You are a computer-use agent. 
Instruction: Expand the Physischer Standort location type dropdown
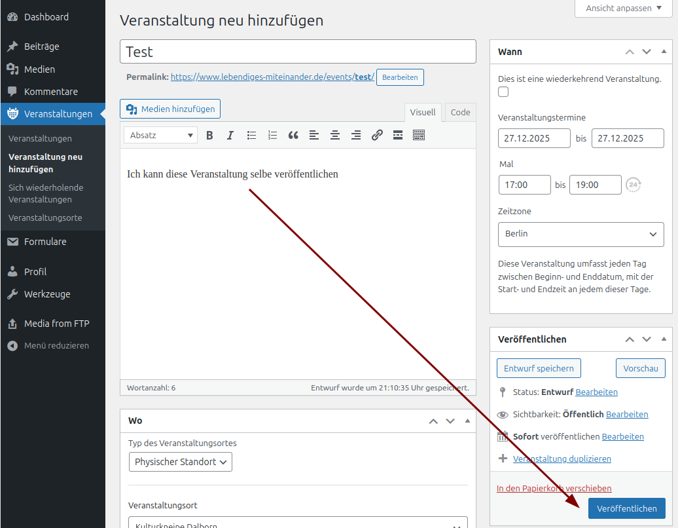180,462
